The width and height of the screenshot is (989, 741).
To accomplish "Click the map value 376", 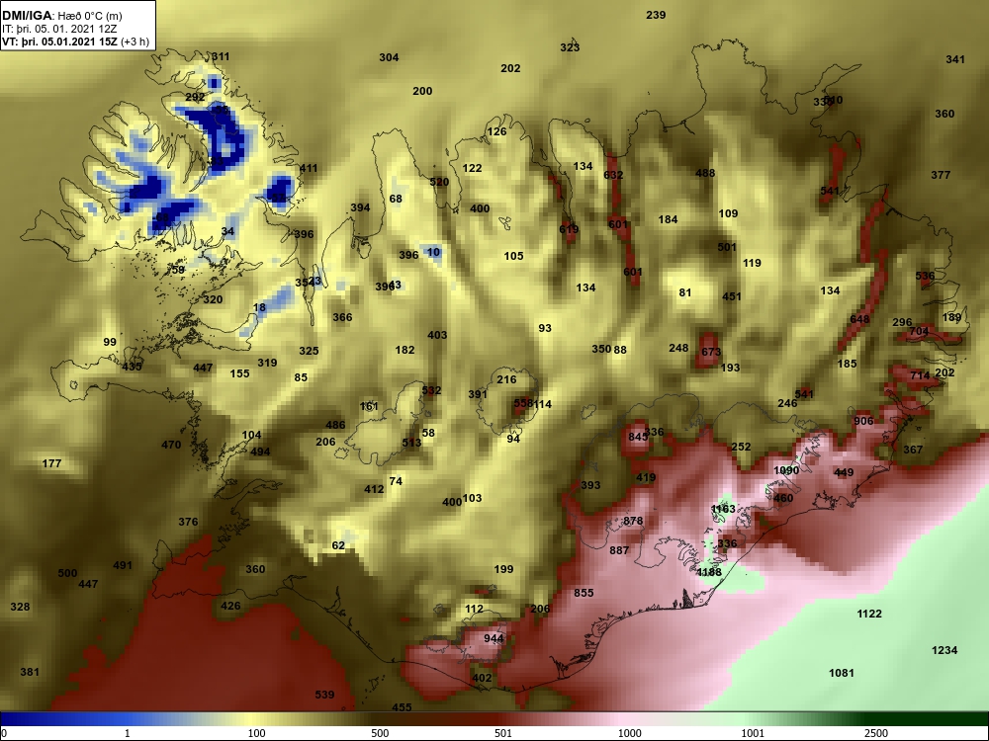I will [188, 522].
